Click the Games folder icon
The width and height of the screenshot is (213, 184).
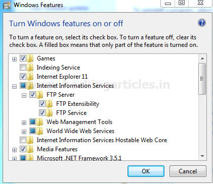[30, 58]
